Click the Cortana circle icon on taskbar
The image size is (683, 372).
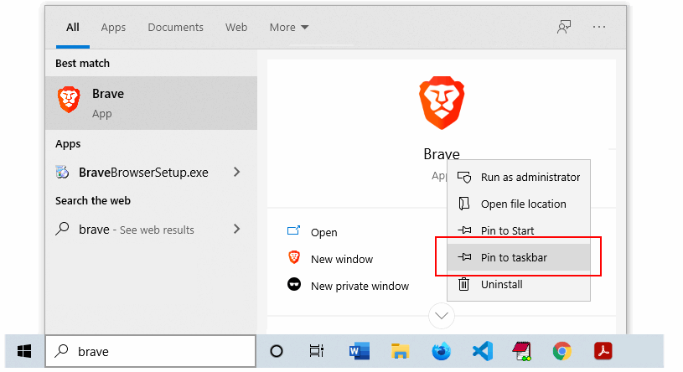click(277, 351)
